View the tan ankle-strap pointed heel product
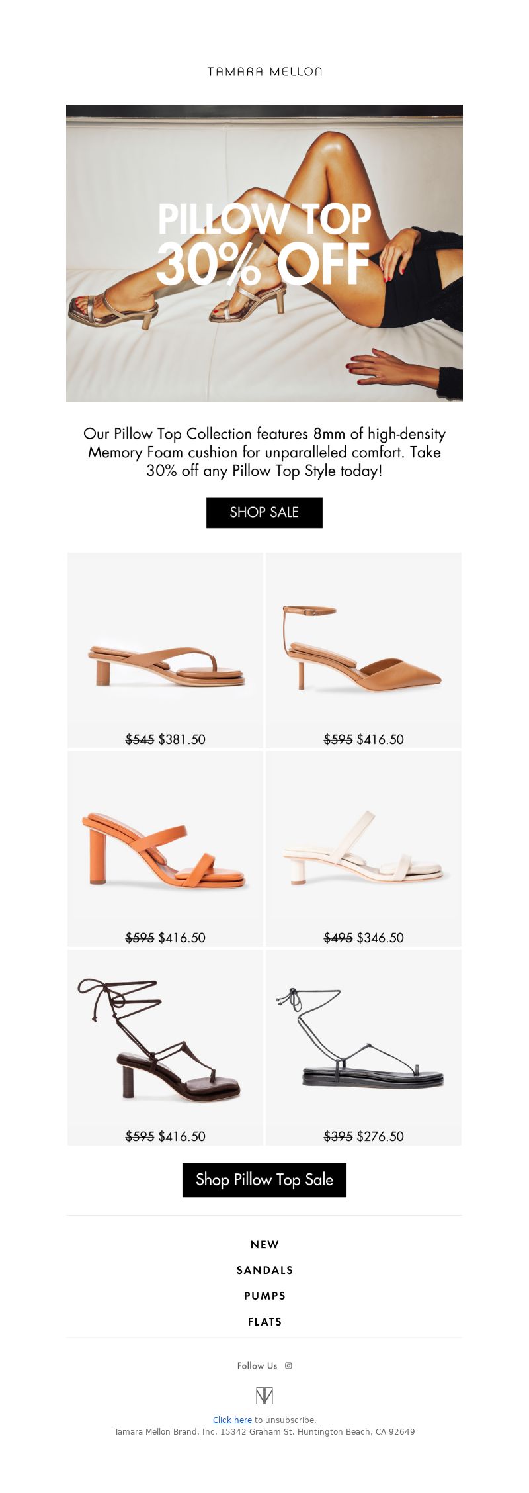This screenshot has height=1493, width=529. click(364, 651)
